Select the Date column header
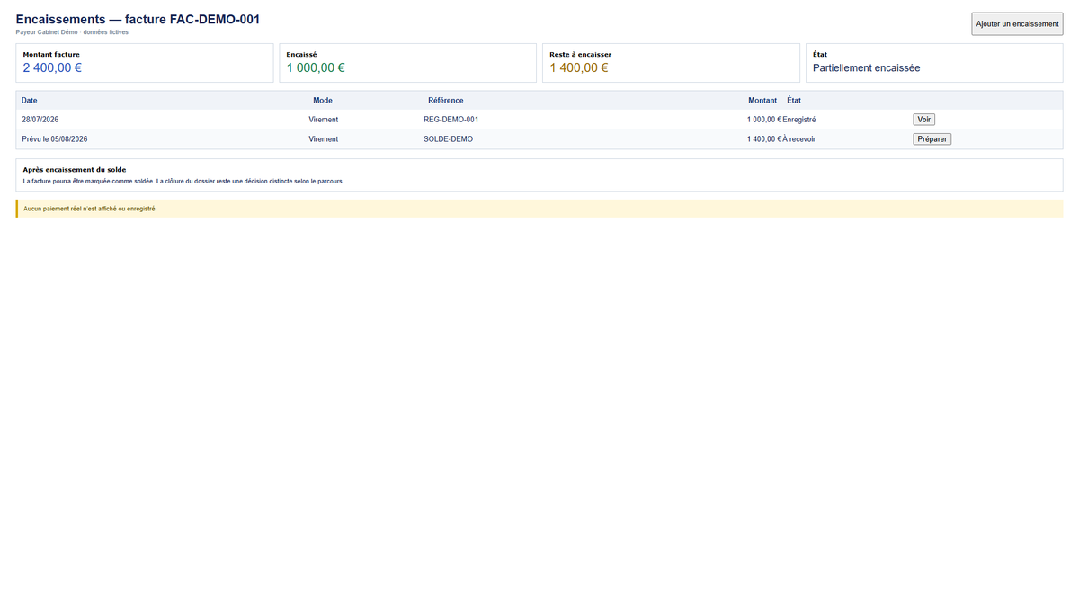Screen dimensions: 1079x607 click(x=30, y=100)
